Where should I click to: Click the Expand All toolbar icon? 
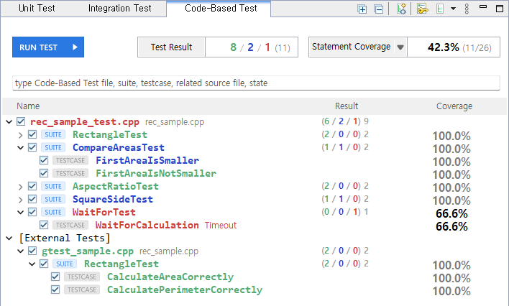click(362, 9)
